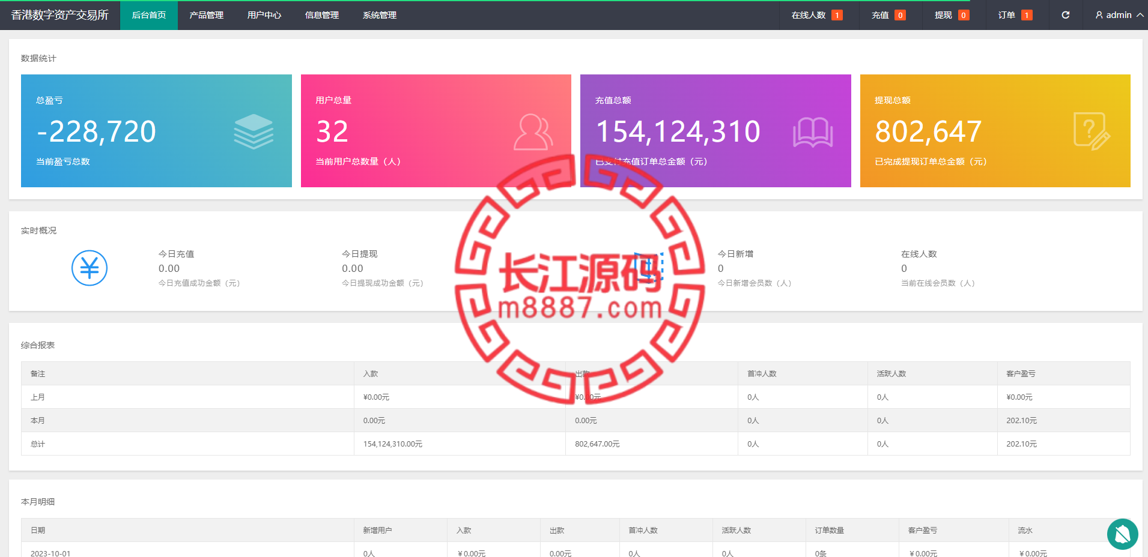The height and width of the screenshot is (557, 1148).
Task: Click the 今日新增 label
Action: (735, 254)
